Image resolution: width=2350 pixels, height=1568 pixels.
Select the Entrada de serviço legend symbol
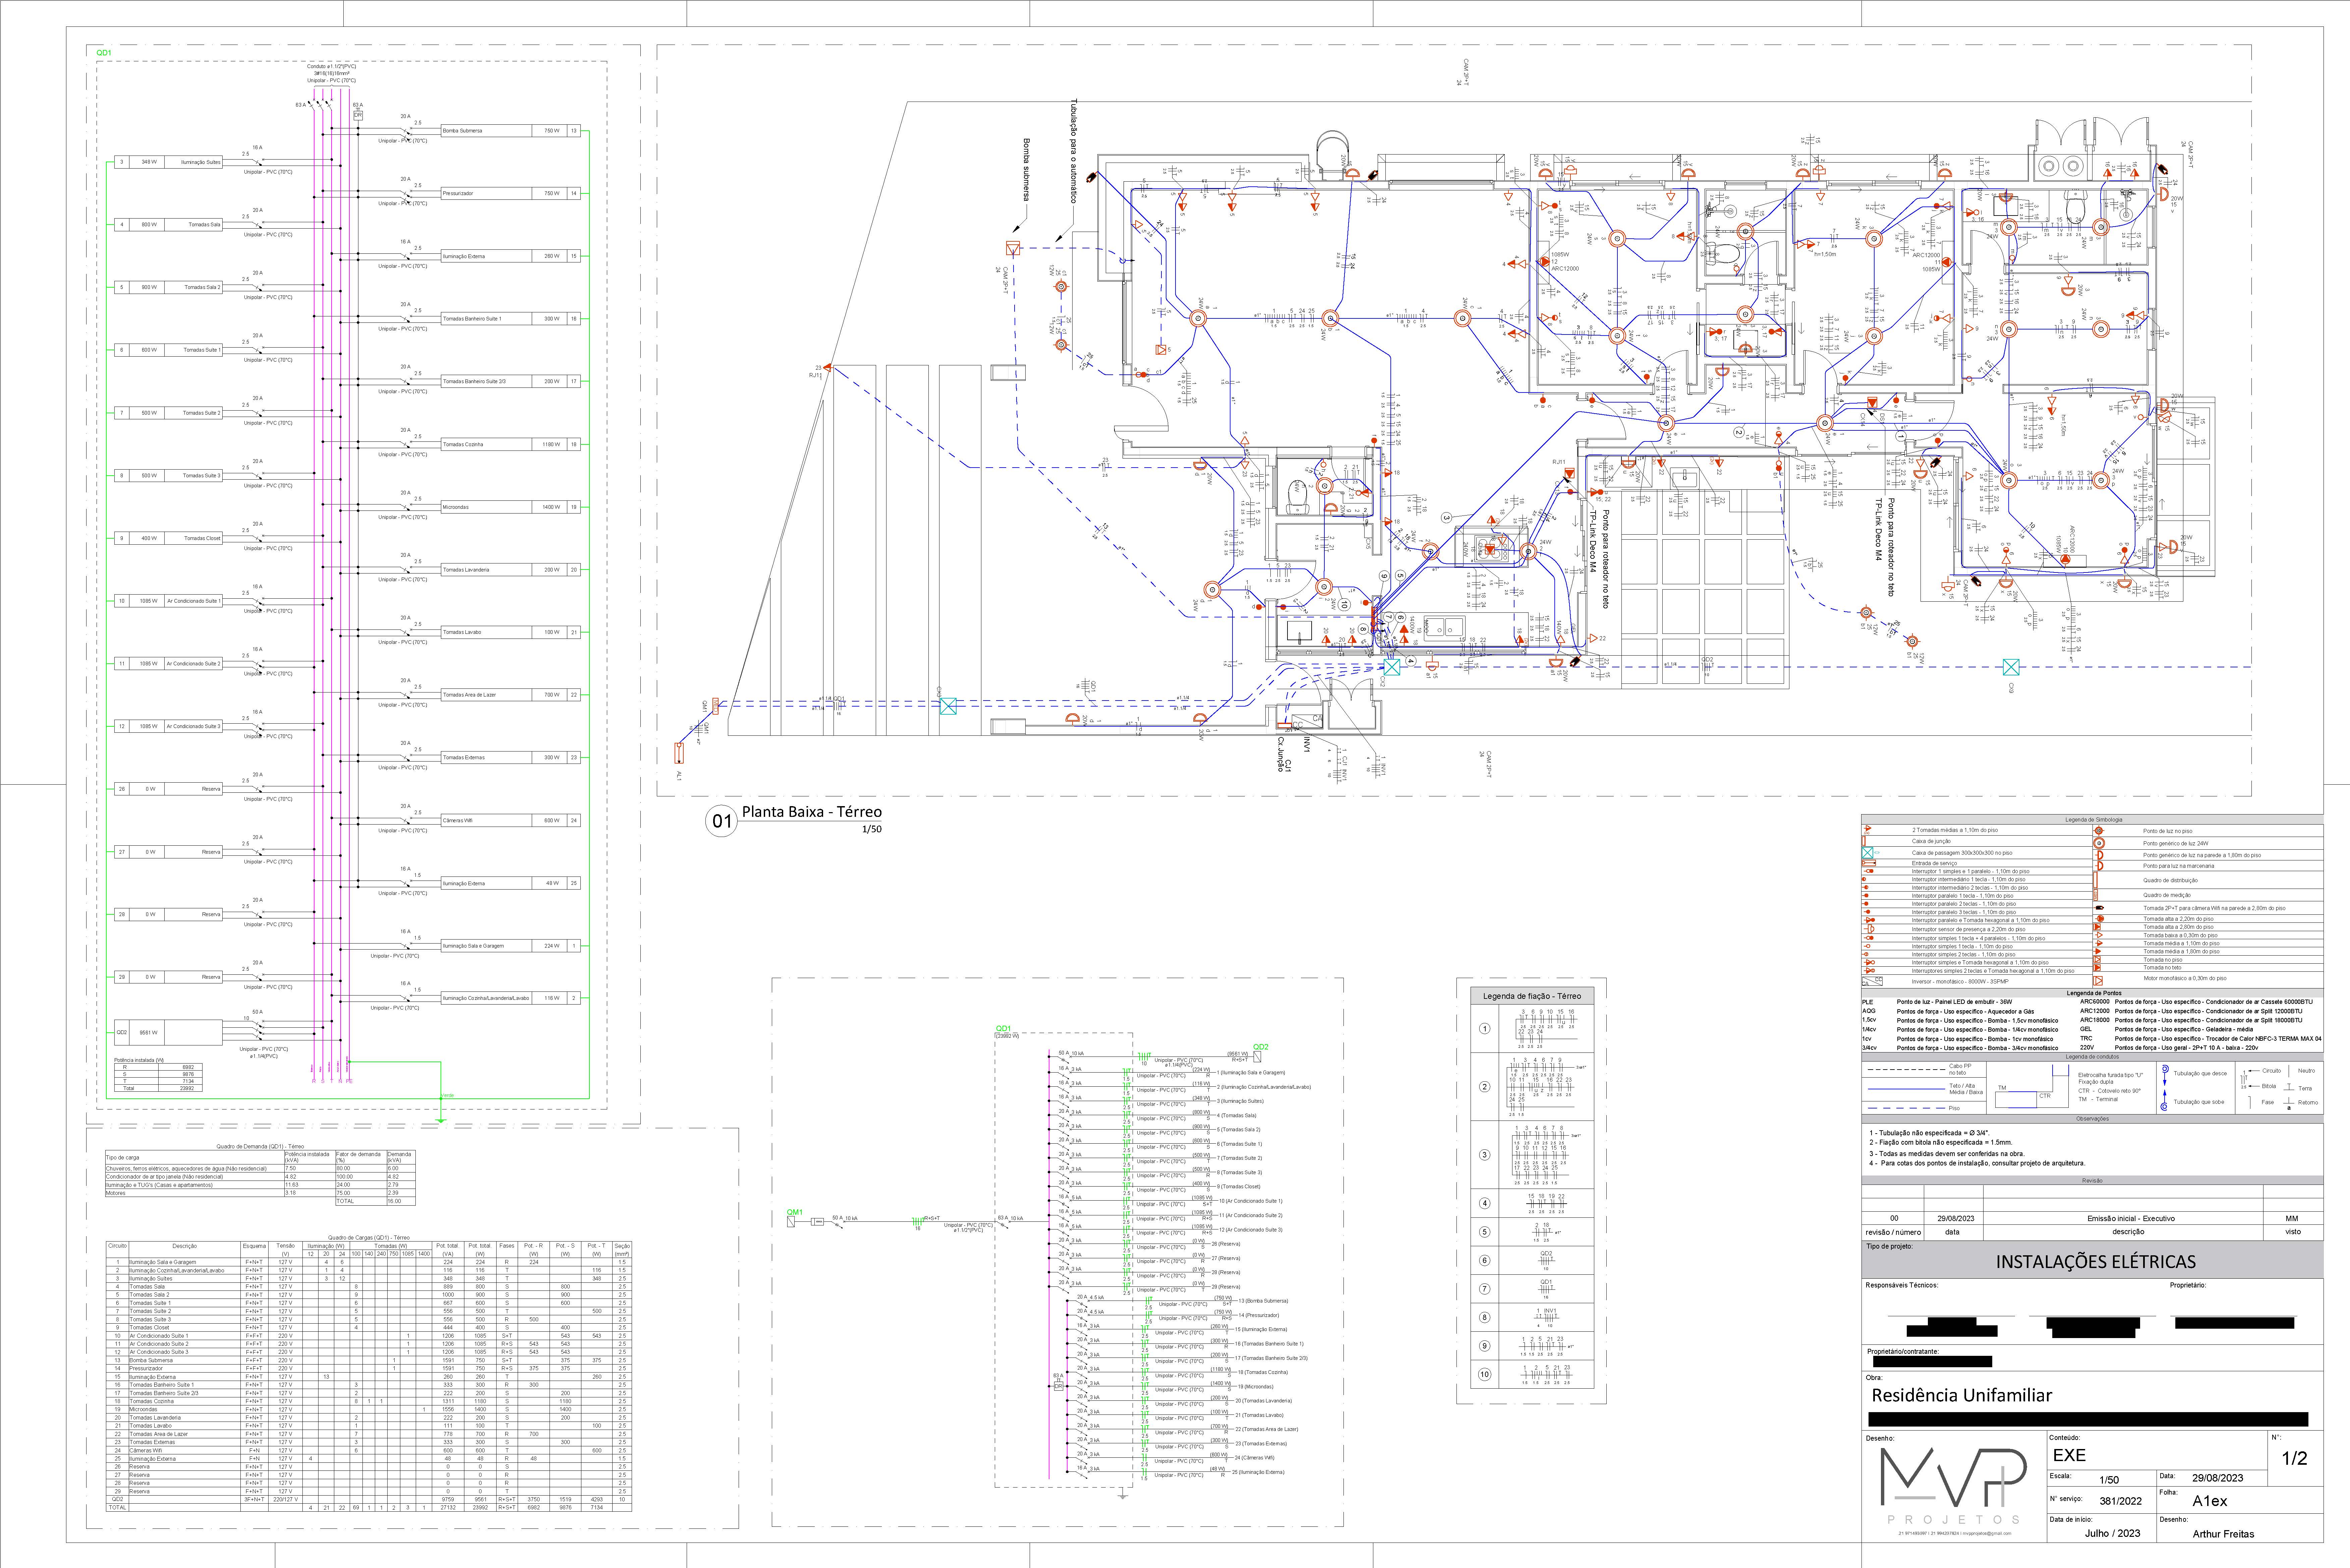(1869, 863)
